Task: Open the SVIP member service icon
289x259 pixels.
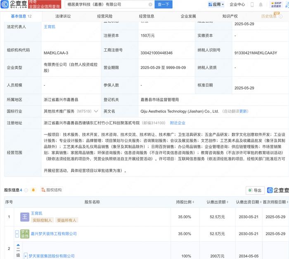Action: click(x=276, y=5)
